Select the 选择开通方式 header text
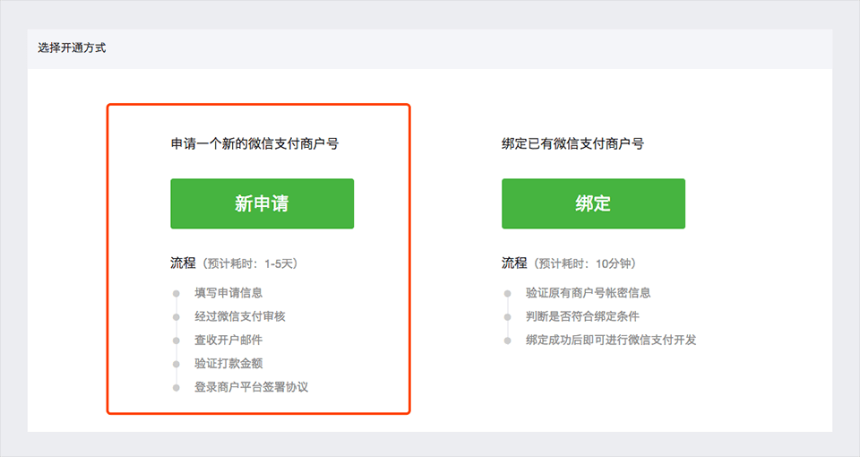This screenshot has width=860, height=457. point(72,48)
